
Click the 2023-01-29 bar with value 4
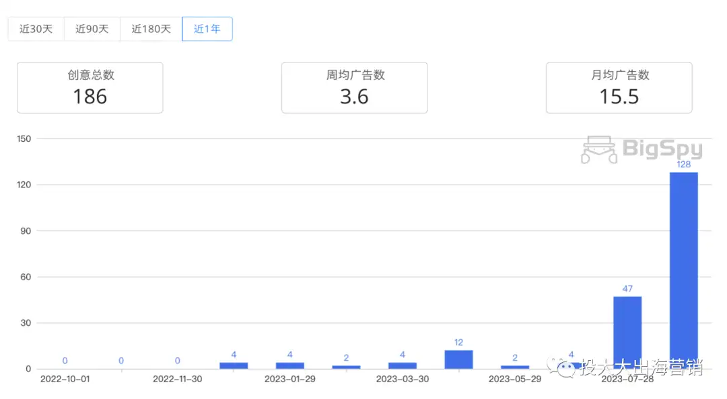click(x=289, y=365)
